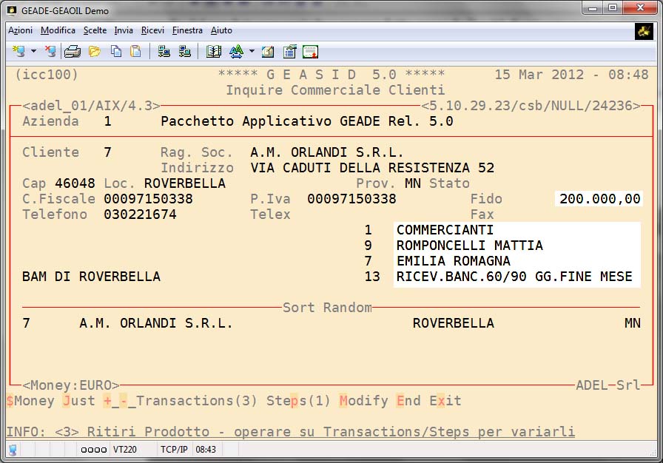Click the open book toolbar icon
Viewport: 663px width, 463px height.
[214, 52]
